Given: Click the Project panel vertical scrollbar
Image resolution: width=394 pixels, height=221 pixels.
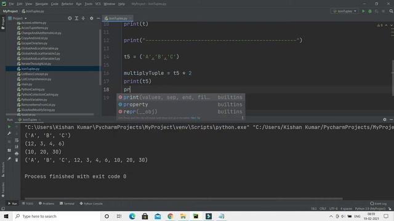Looking at the screenshot, I should tap(100, 57).
